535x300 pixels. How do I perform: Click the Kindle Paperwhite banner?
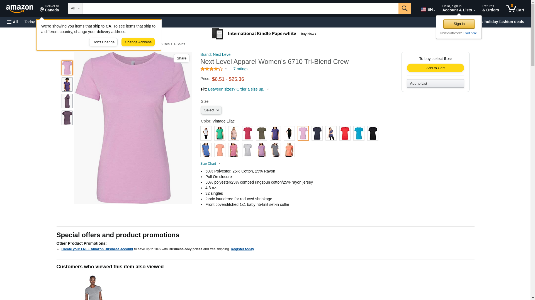click(264, 34)
